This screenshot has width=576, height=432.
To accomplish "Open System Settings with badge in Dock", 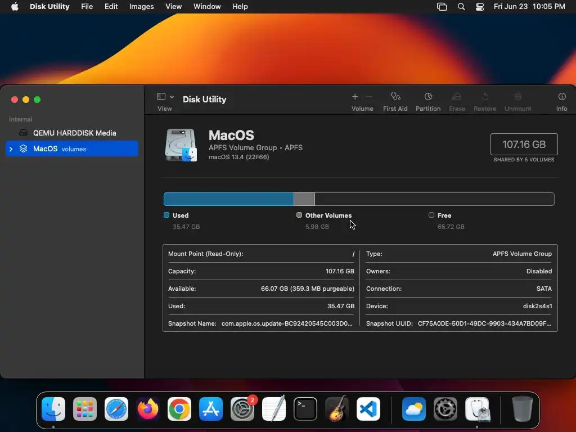I will pos(242,409).
